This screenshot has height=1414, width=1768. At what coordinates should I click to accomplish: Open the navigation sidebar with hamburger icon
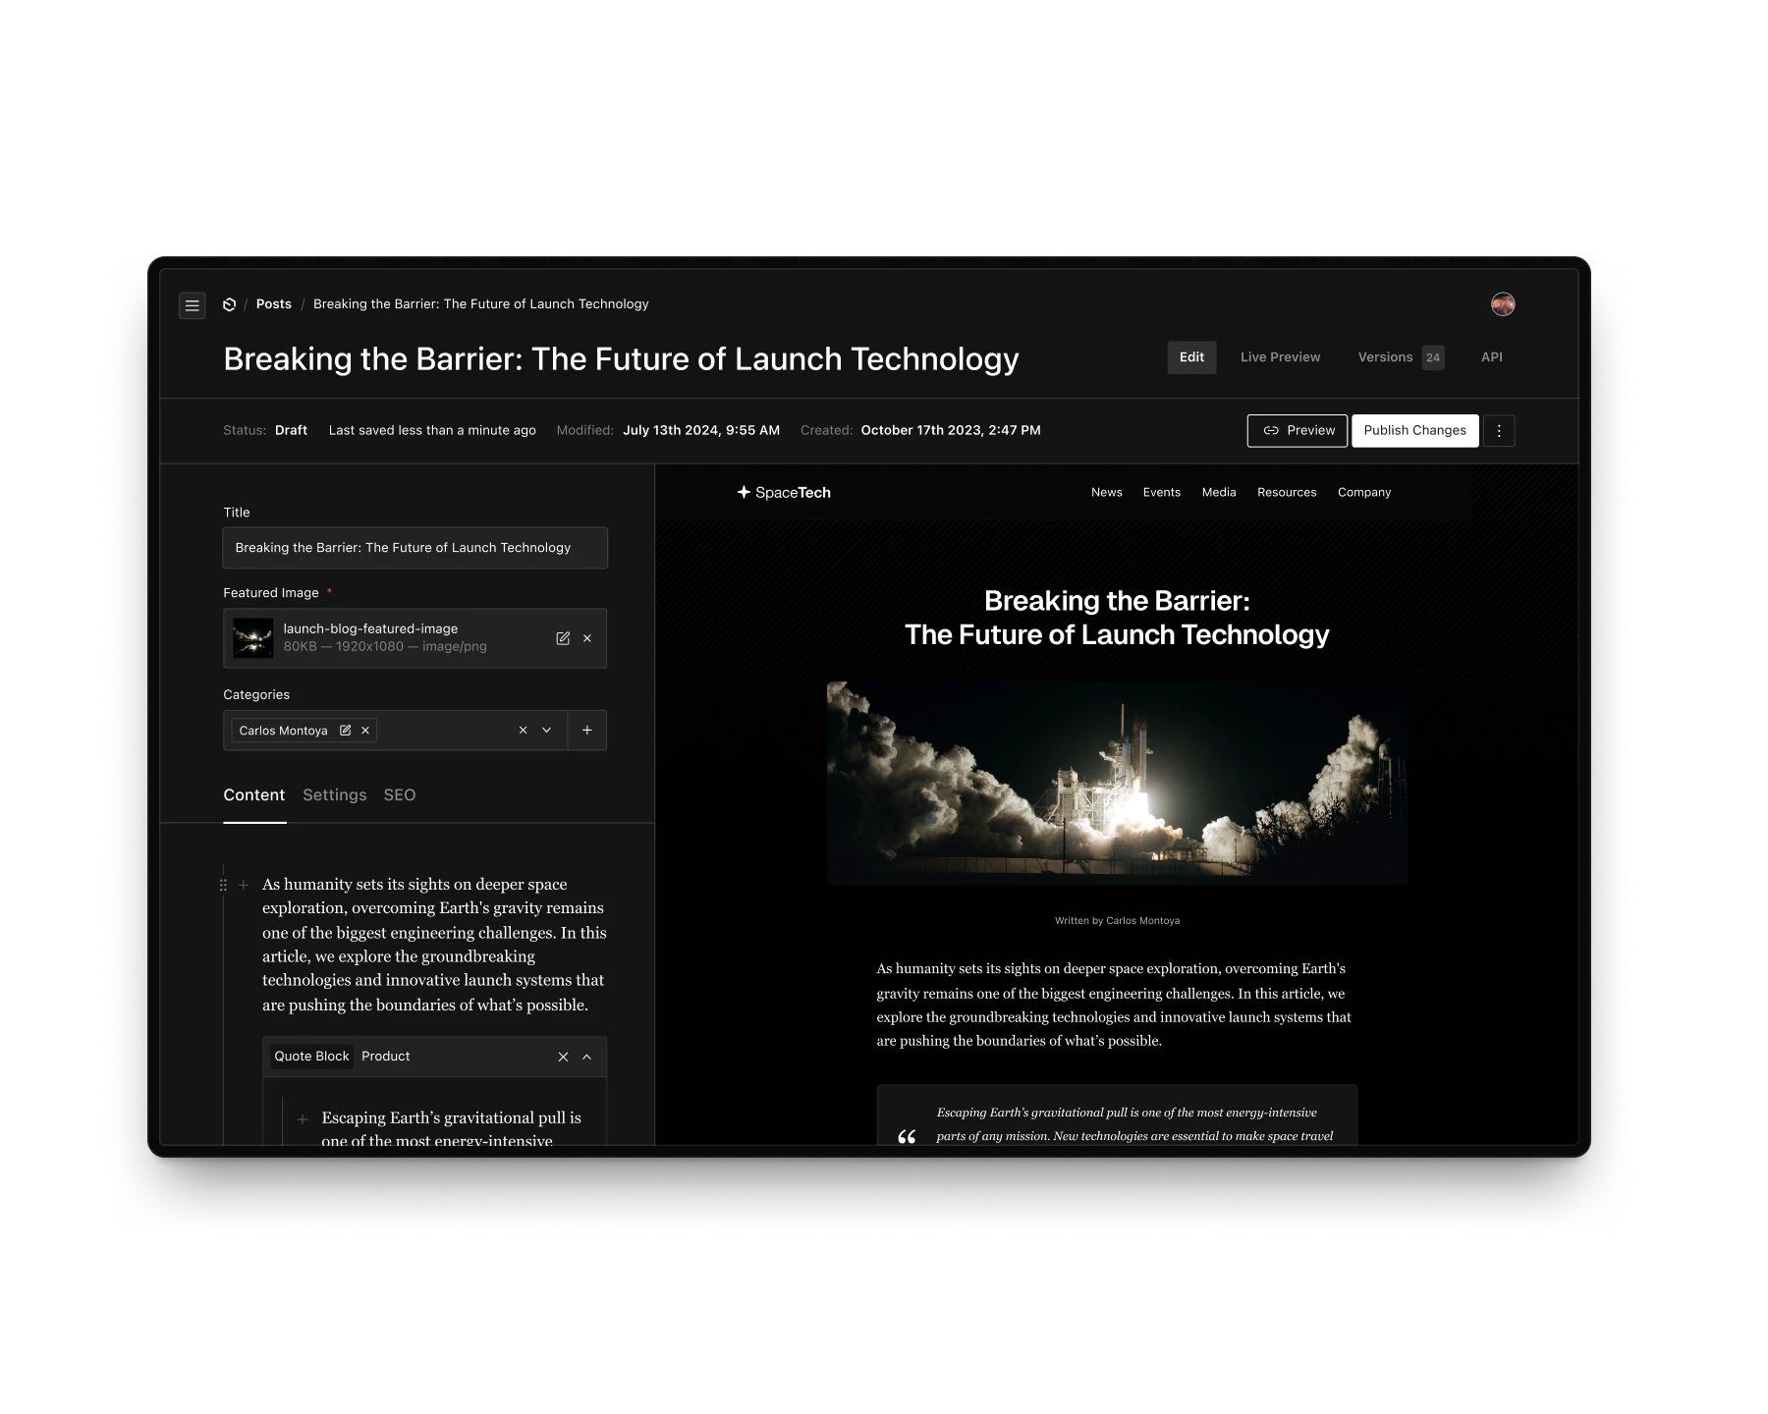click(193, 305)
